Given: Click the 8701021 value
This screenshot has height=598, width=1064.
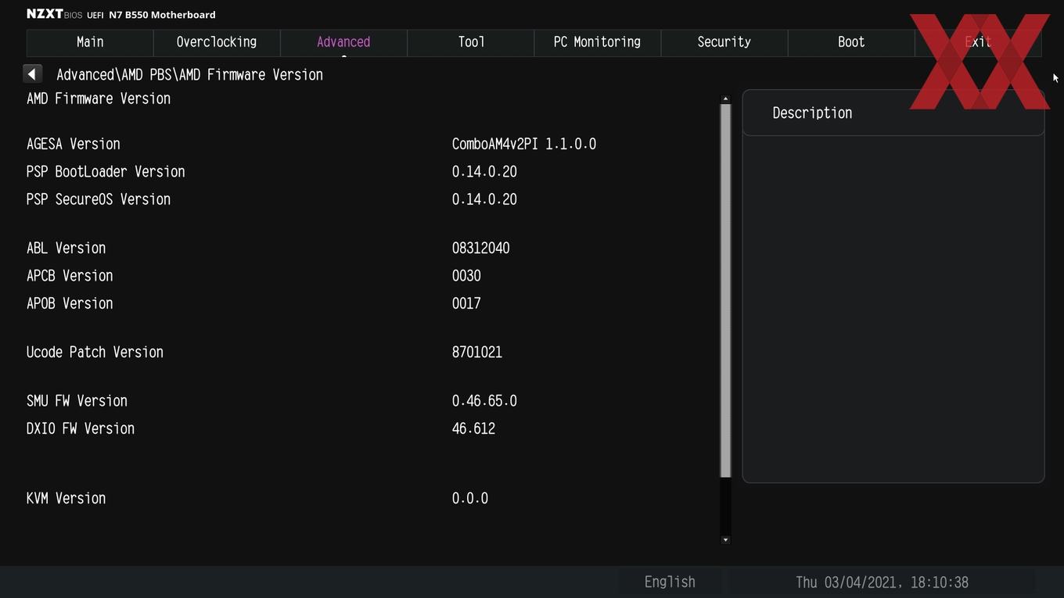Looking at the screenshot, I should [x=477, y=352].
